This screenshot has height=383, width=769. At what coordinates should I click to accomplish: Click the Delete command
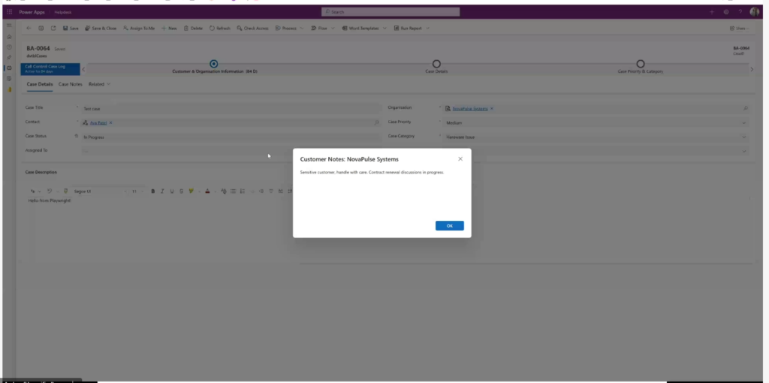(193, 29)
